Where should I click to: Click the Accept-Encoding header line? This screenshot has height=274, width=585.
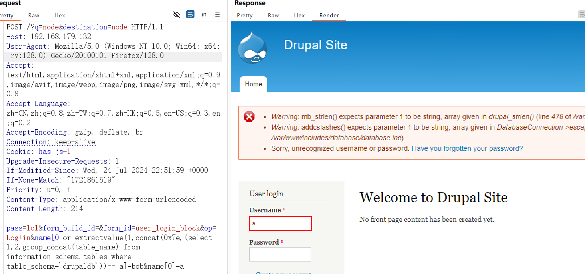[x=75, y=132]
